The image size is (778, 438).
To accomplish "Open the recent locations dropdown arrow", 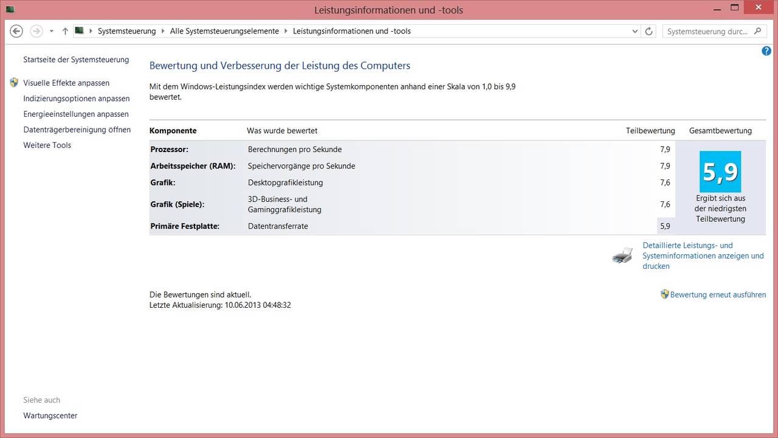I will [51, 31].
